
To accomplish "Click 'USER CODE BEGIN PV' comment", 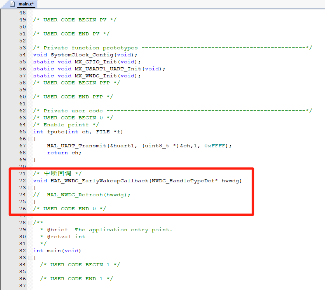I will pos(75,20).
